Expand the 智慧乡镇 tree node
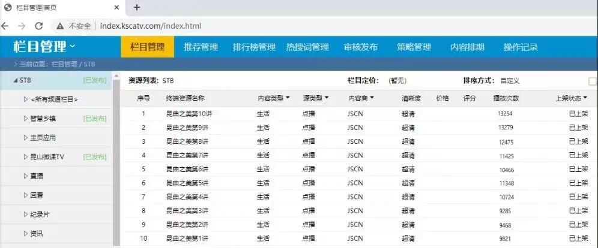Image resolution: width=598 pixels, height=248 pixels. pyautogui.click(x=25, y=119)
